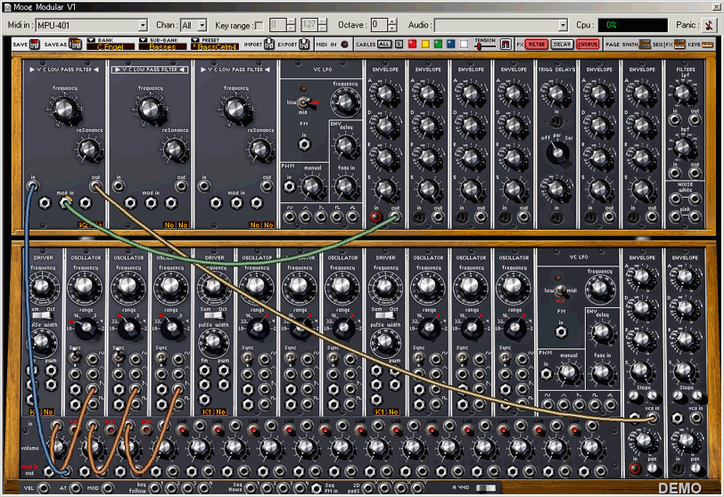Click the Import preset icon
724x497 pixels.
pyautogui.click(x=269, y=45)
